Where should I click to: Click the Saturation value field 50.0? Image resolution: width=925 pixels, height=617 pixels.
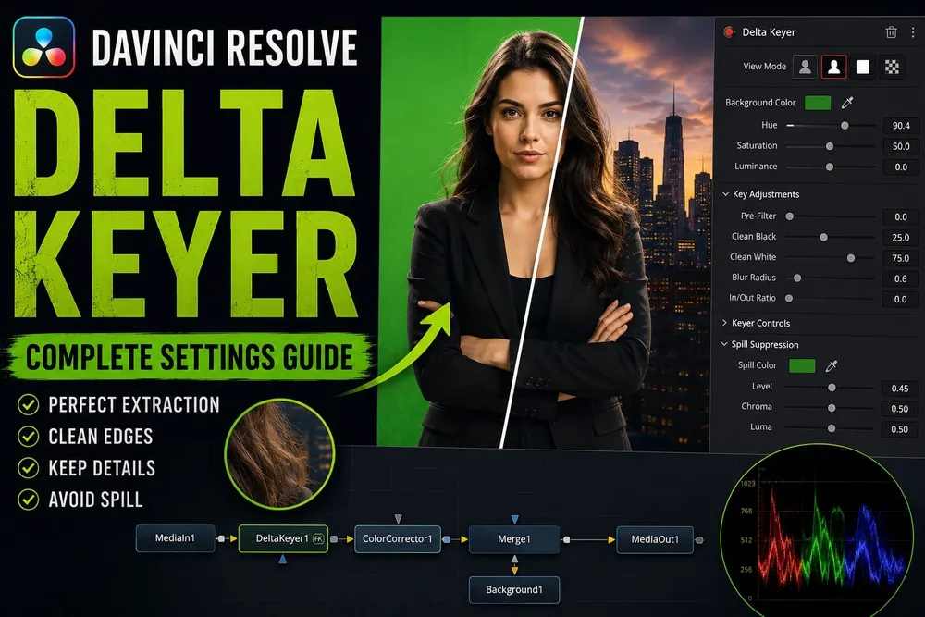point(901,146)
